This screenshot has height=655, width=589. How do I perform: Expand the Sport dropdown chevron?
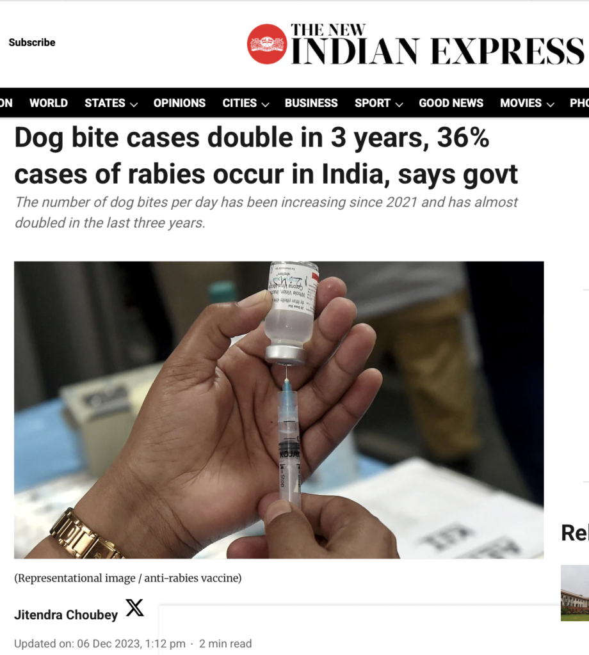coord(399,104)
